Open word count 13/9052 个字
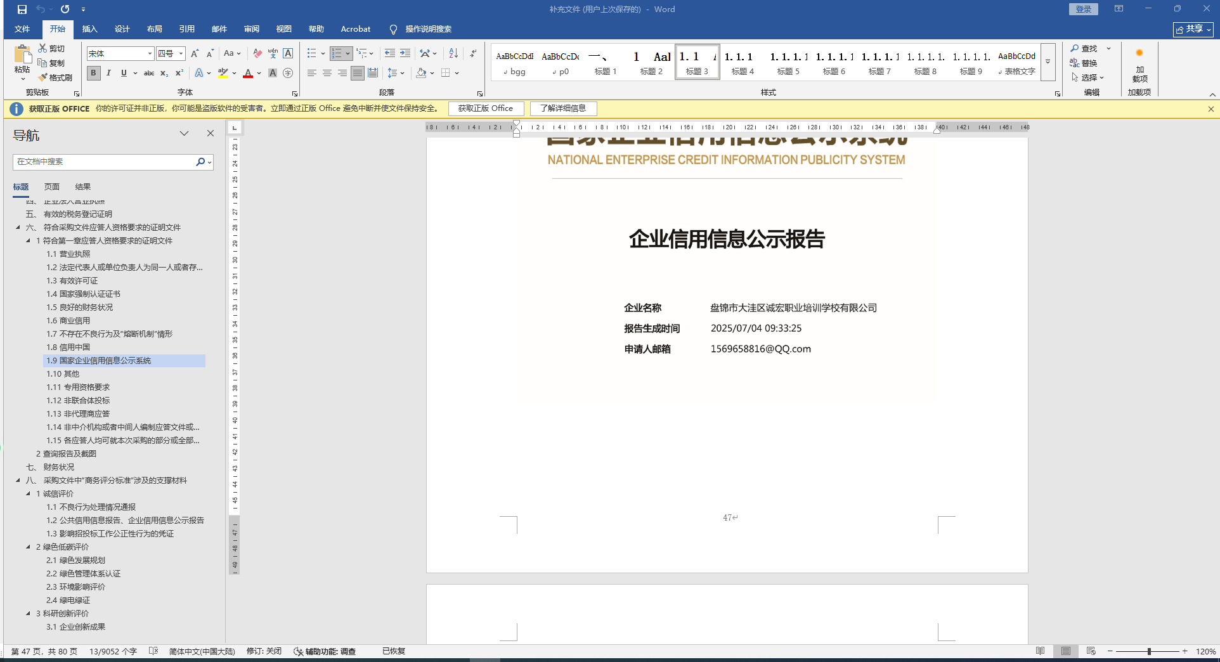 pyautogui.click(x=113, y=651)
